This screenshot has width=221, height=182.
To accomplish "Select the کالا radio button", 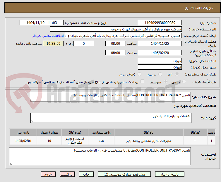I will pos(177,74).
